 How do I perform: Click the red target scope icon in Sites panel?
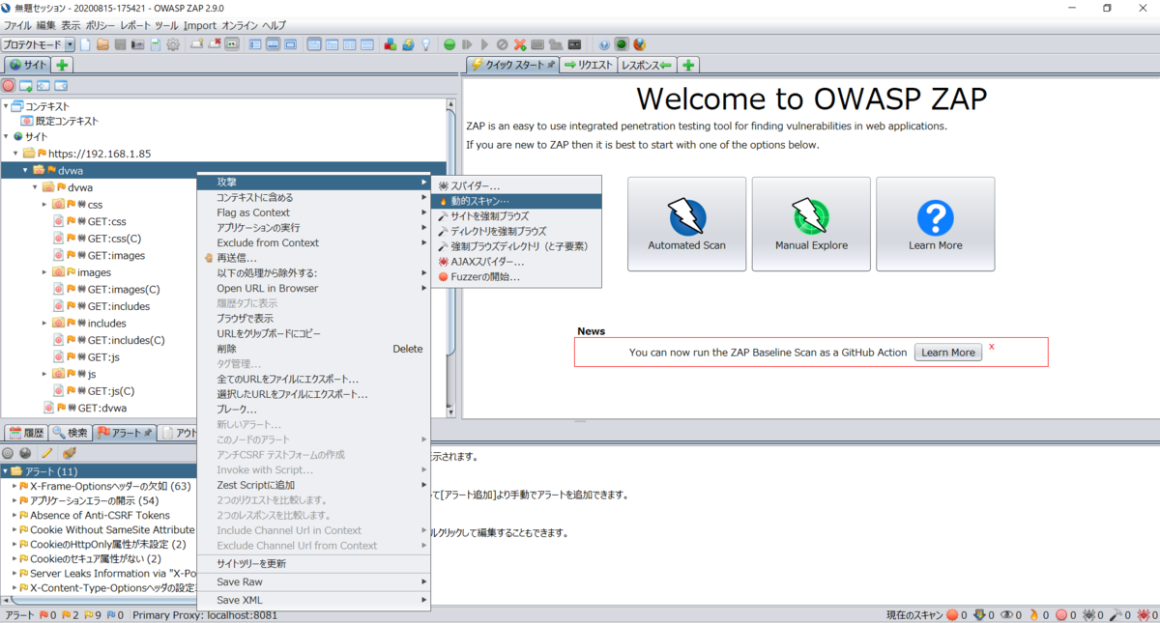[9, 85]
